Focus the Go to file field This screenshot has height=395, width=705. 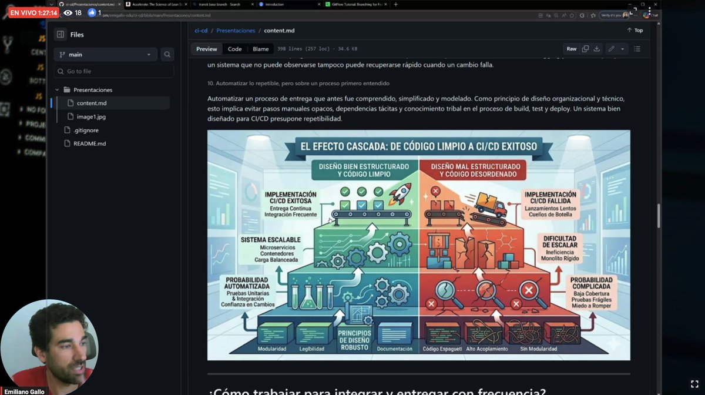click(x=114, y=71)
